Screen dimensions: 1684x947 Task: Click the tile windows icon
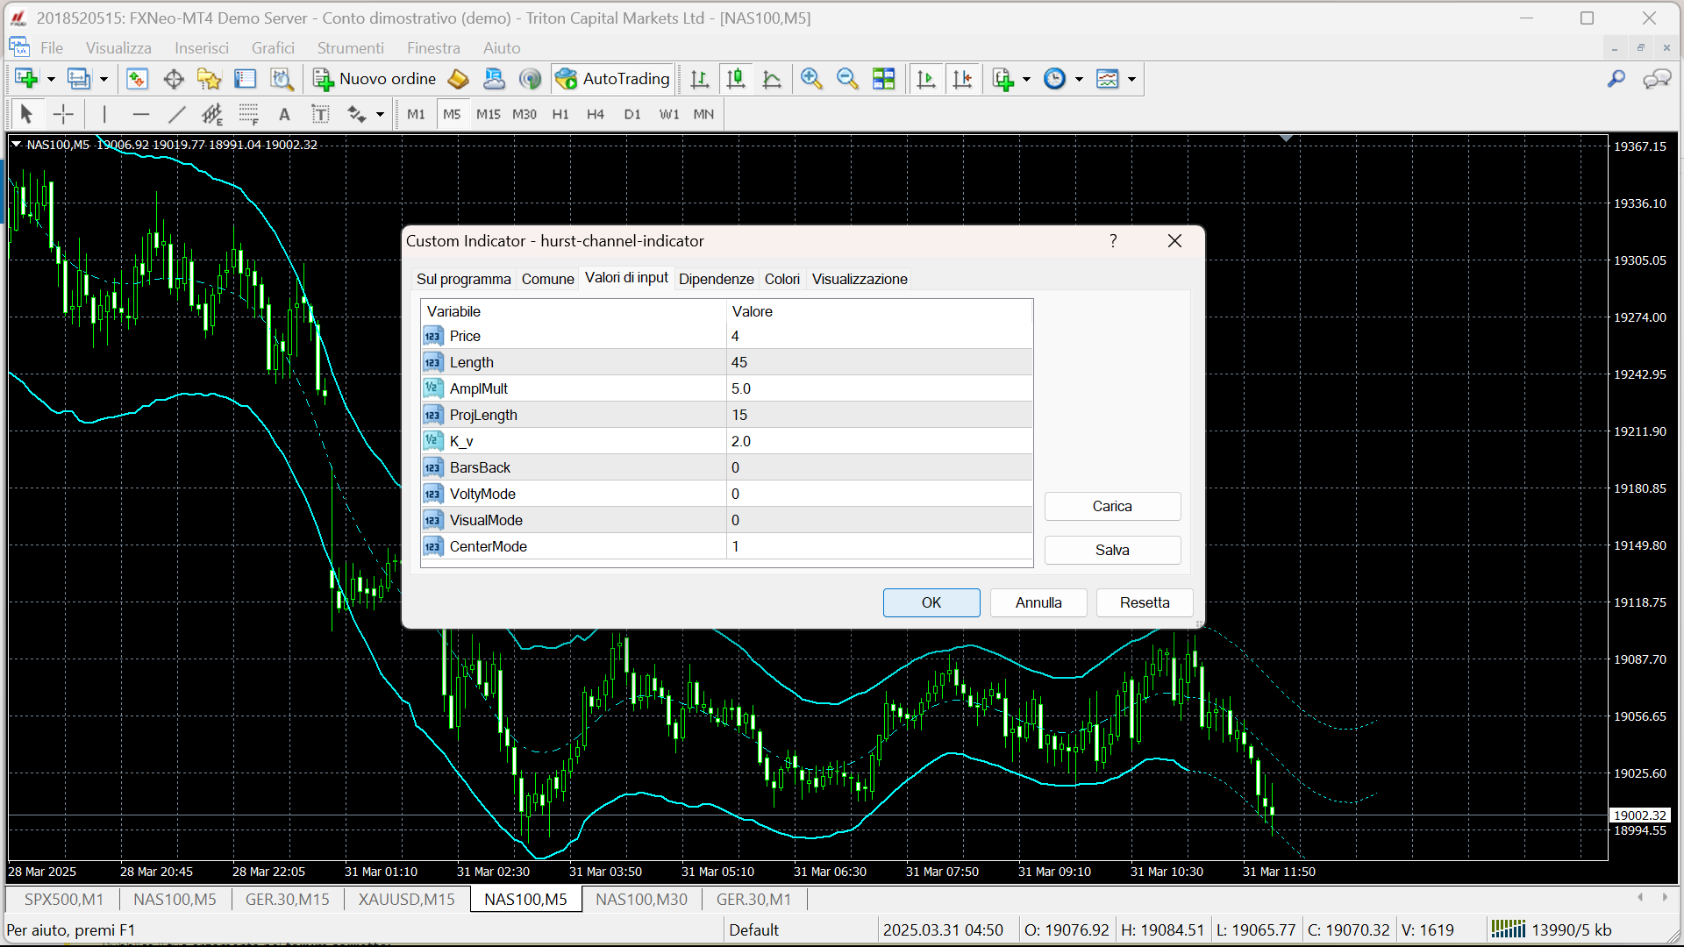coord(883,79)
